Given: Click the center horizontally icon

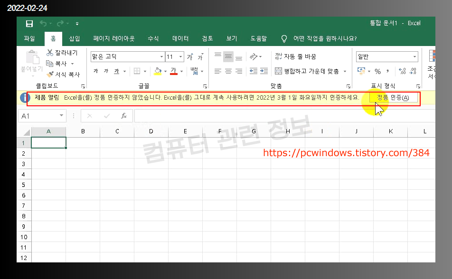Looking at the screenshot, I should click(228, 71).
